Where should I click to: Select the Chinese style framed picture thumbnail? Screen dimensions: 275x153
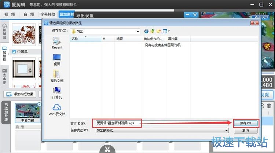24,69
